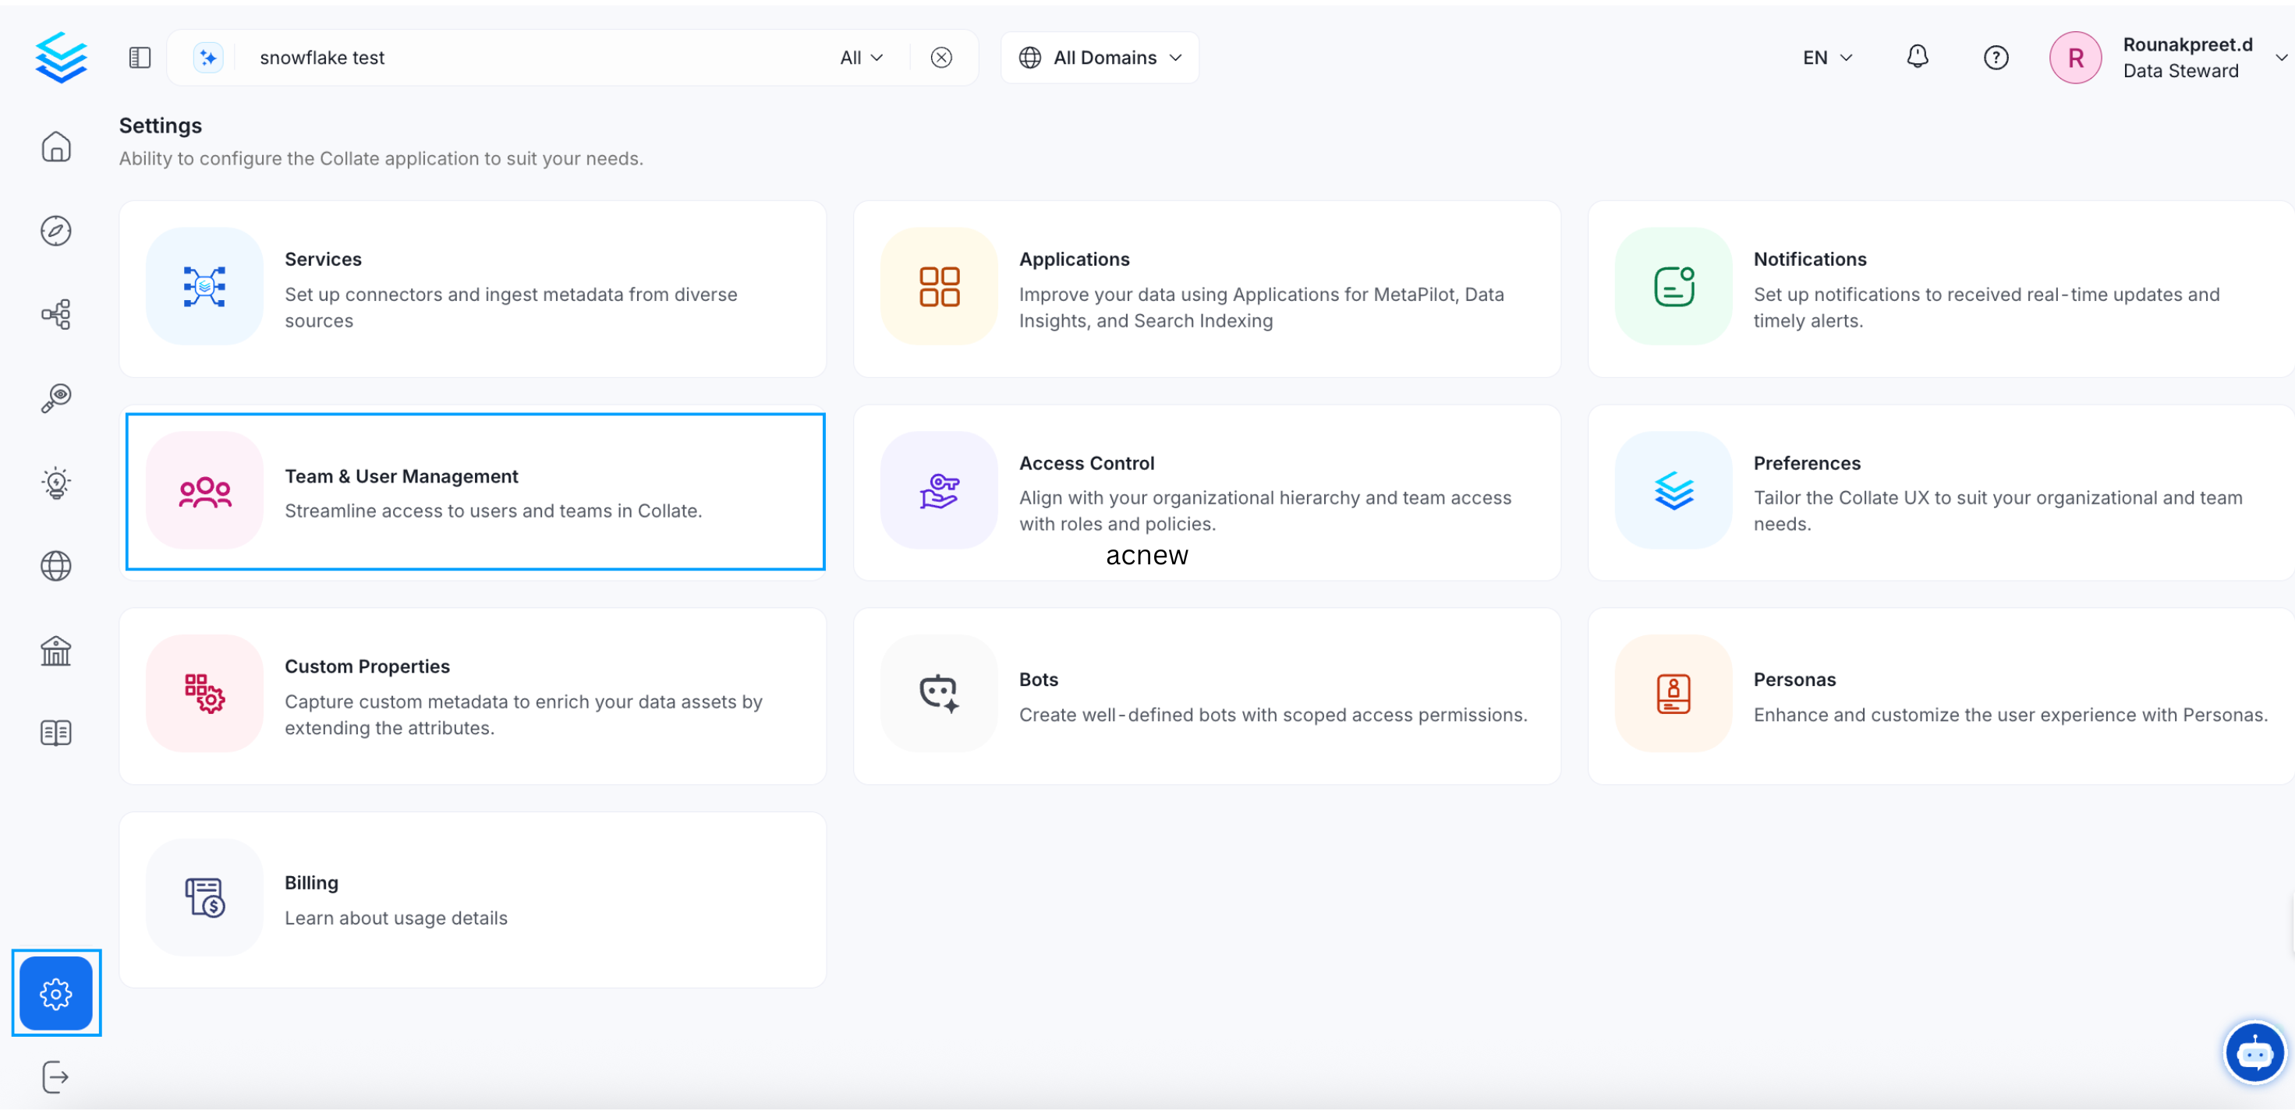
Task: Open the Insights lightbulb icon
Action: pyautogui.click(x=55, y=482)
